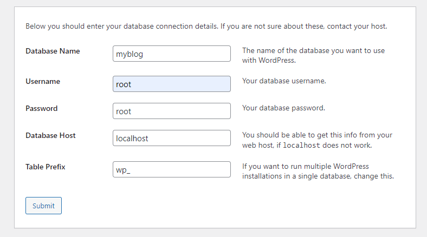Click the bold Password label

tap(41, 108)
